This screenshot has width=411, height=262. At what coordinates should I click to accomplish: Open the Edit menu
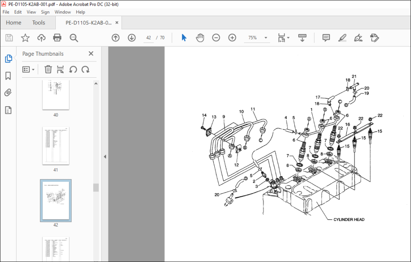pos(18,12)
